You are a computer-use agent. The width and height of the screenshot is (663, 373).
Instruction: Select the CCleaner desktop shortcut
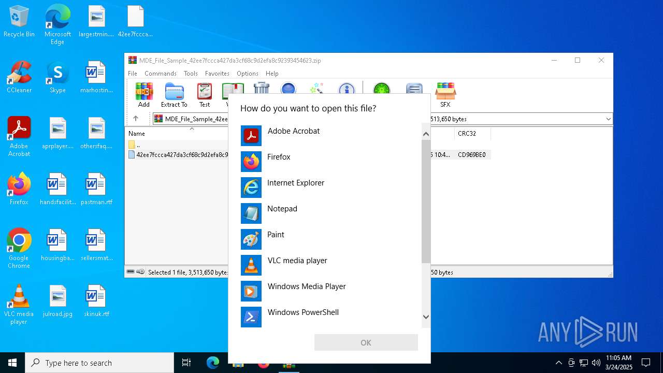19,77
